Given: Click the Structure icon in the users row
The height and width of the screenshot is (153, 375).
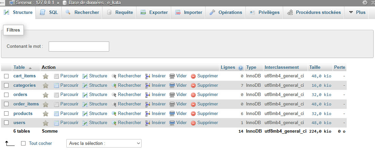Looking at the screenshot, I should coord(85,123).
